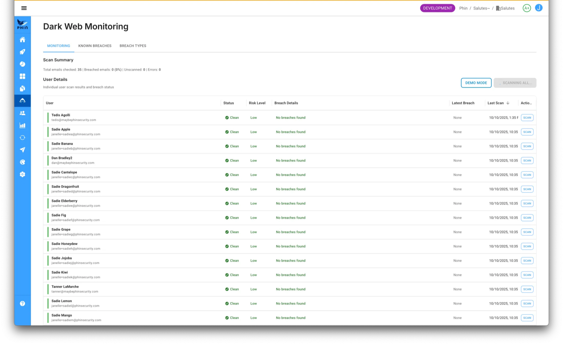Click the home icon in sidebar
The image size is (563, 344).
point(23,40)
